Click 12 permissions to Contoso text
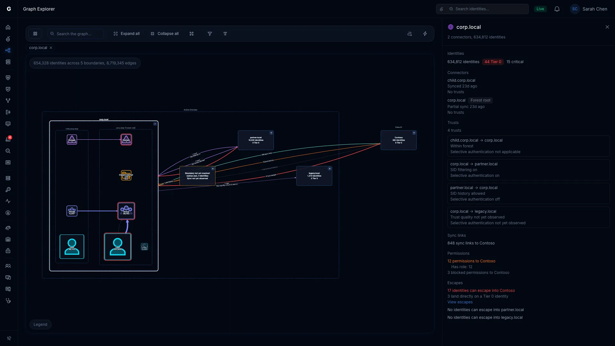Viewport: 615px width, 346px height. [x=471, y=261]
